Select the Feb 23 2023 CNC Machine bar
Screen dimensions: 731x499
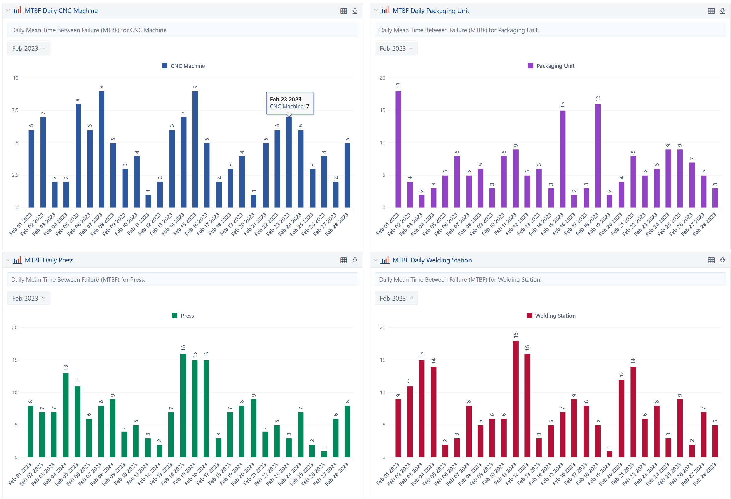tap(289, 162)
